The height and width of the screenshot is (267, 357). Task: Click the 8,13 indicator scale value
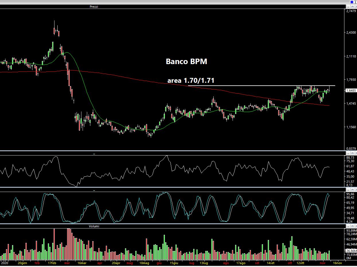pyautogui.click(x=349, y=185)
